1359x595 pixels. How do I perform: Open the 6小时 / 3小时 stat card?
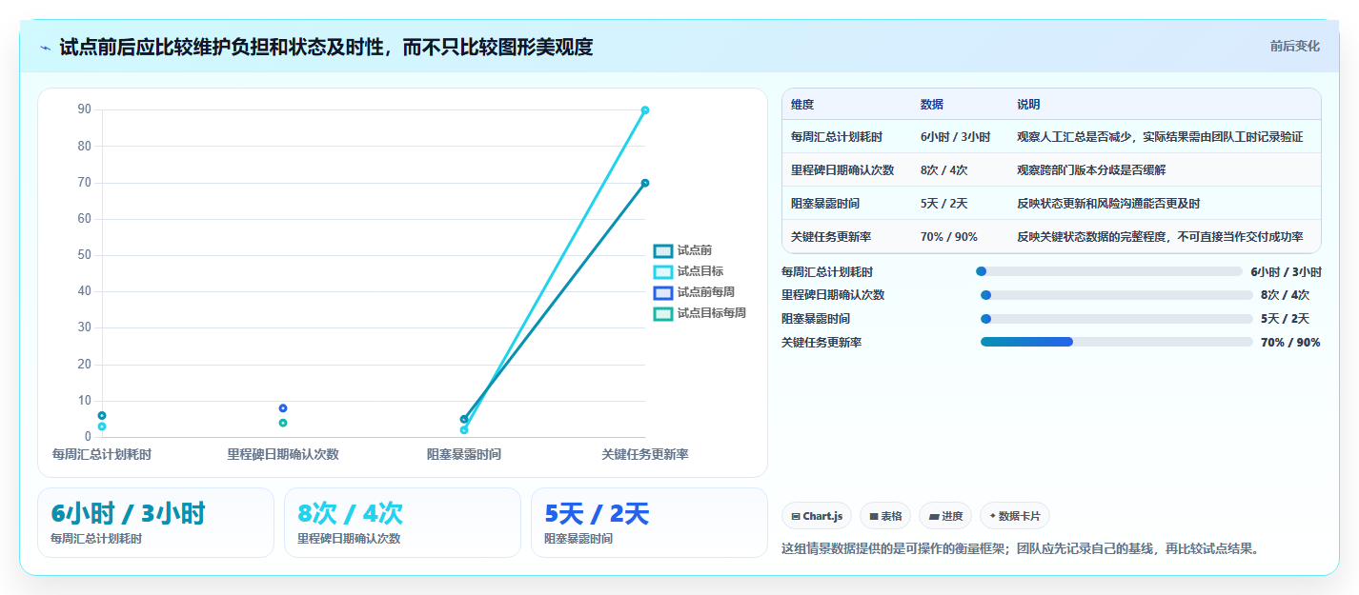click(155, 523)
